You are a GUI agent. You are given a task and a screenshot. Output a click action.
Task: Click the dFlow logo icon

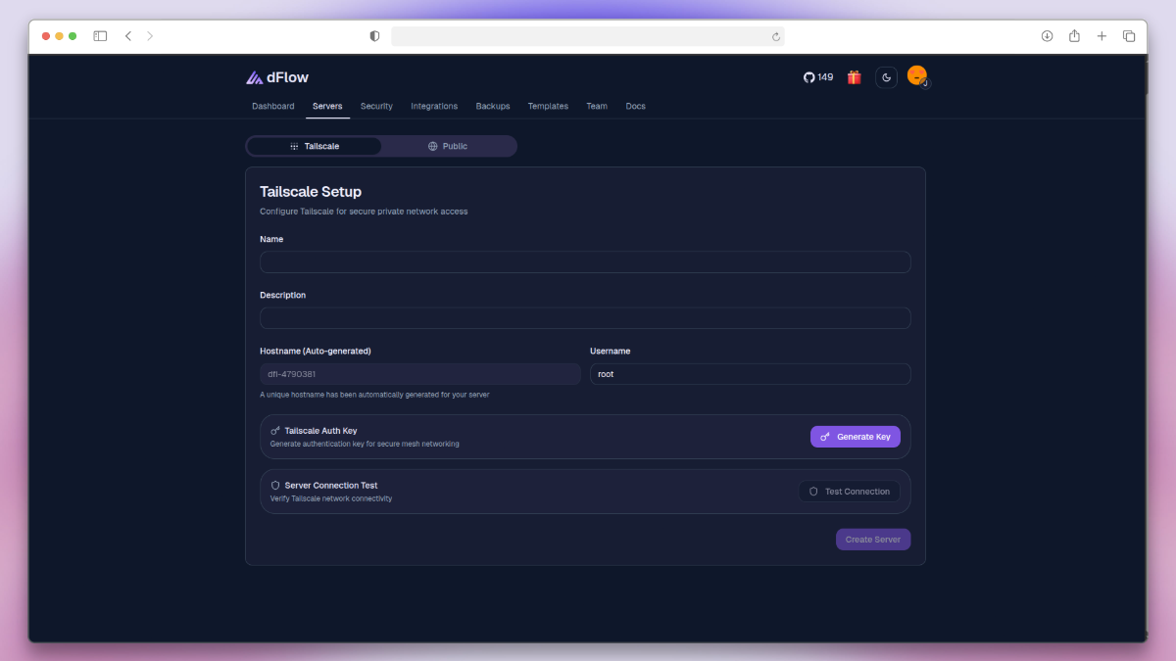(x=254, y=77)
